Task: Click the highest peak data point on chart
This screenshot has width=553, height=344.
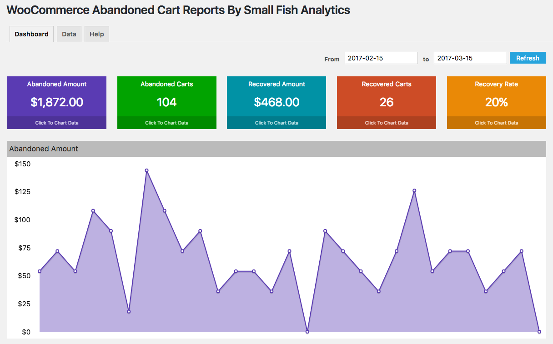Action: point(146,170)
